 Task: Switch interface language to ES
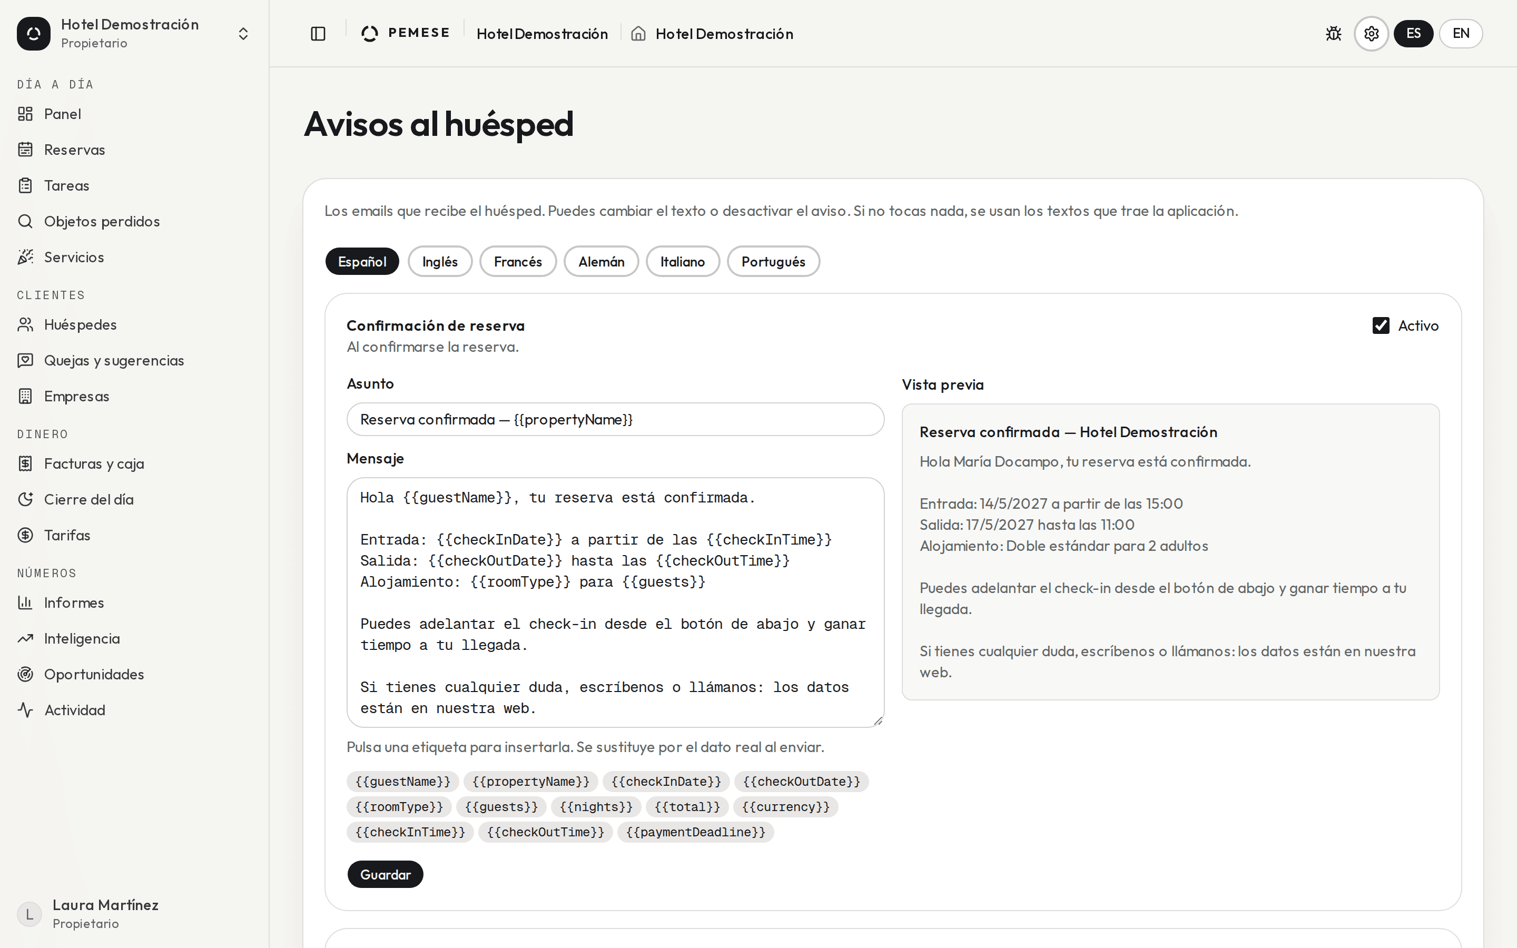pos(1413,33)
